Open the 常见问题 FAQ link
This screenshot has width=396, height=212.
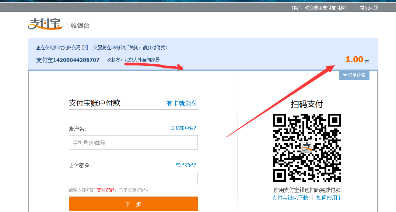[369, 8]
